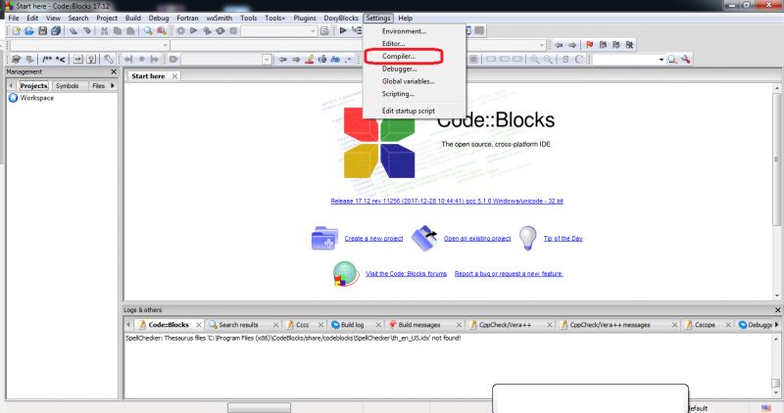784x413 pixels.
Task: Open the Plugins menu
Action: (x=305, y=18)
